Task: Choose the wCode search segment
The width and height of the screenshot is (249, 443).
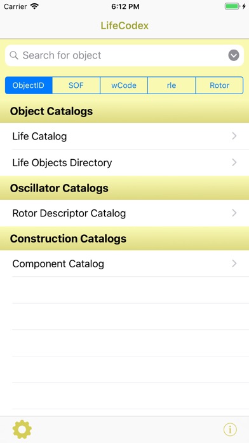Action: (x=124, y=85)
